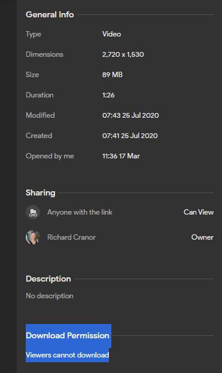Click the Opened by me label
Screen dimensions: 222x373
tap(50, 156)
